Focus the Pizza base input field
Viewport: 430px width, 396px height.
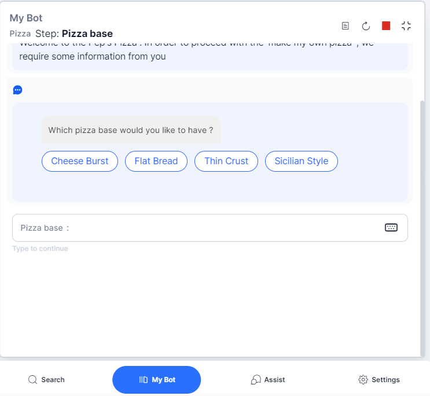click(197, 228)
